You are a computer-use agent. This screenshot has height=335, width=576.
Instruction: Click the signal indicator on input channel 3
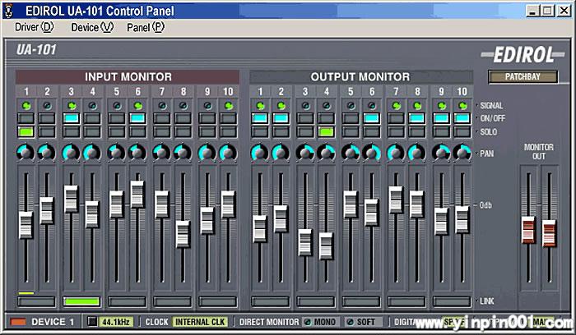[72, 106]
